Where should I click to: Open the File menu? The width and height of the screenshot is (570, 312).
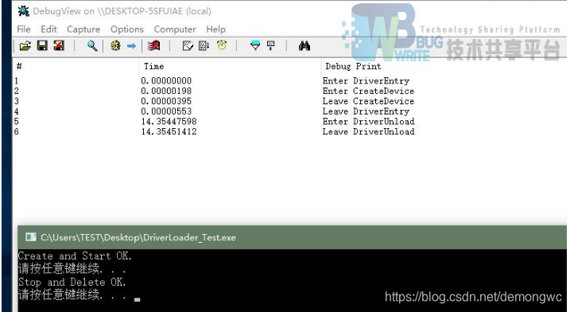(x=24, y=29)
